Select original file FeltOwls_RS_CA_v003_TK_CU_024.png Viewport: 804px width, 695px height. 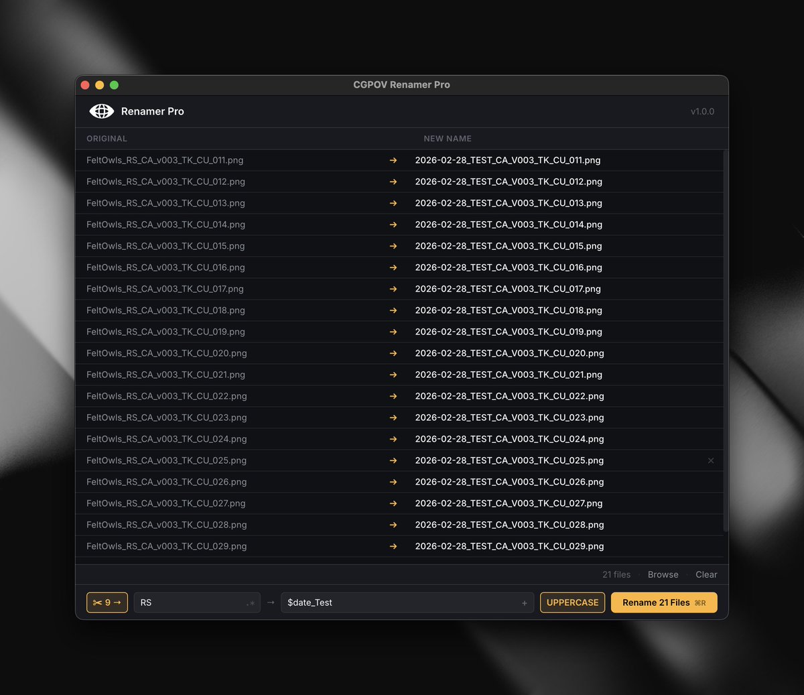(x=167, y=439)
